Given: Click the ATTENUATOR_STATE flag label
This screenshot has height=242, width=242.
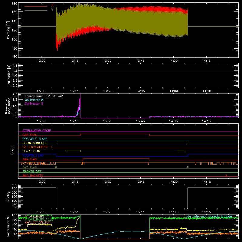Looking at the screenshot, I should tap(37, 131).
